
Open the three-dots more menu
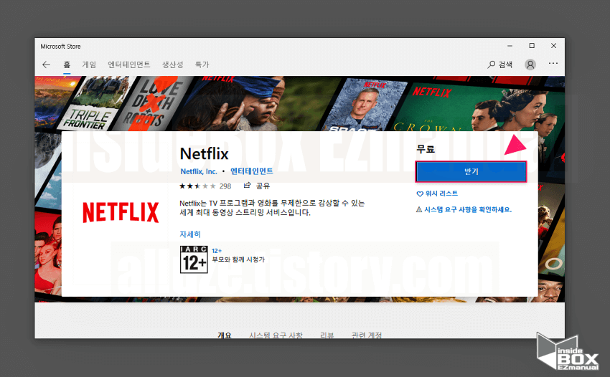click(x=553, y=63)
